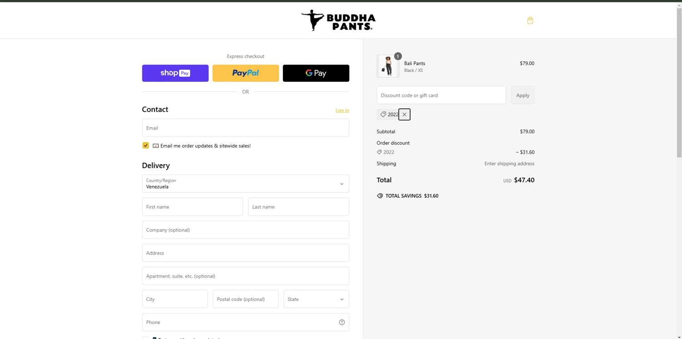
Task: Remove the 2022 discount code tag
Action: [404, 115]
